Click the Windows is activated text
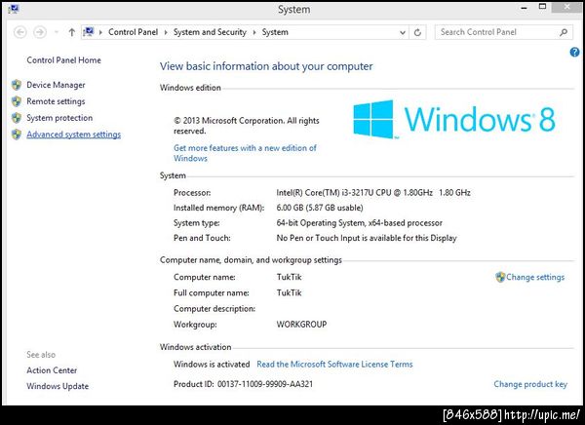Viewport: 585px width, 425px height. pyautogui.click(x=212, y=365)
